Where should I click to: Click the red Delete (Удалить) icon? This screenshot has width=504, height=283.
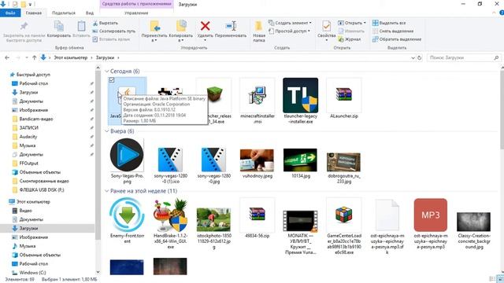point(205,26)
